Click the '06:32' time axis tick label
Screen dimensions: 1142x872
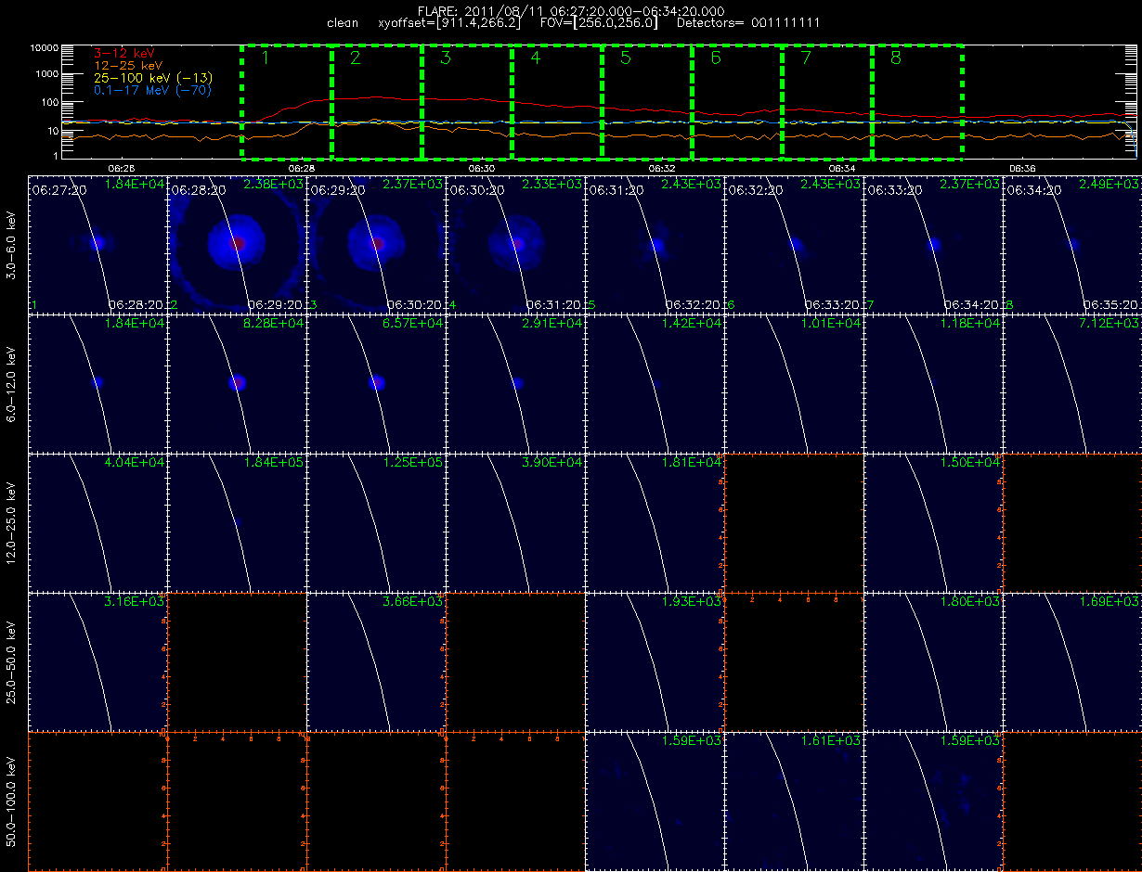(x=661, y=168)
